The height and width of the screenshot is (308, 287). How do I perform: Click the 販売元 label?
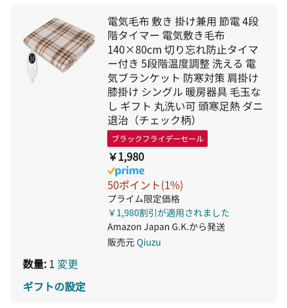(120, 242)
